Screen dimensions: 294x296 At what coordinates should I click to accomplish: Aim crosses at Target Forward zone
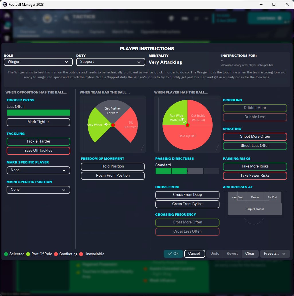(255, 209)
